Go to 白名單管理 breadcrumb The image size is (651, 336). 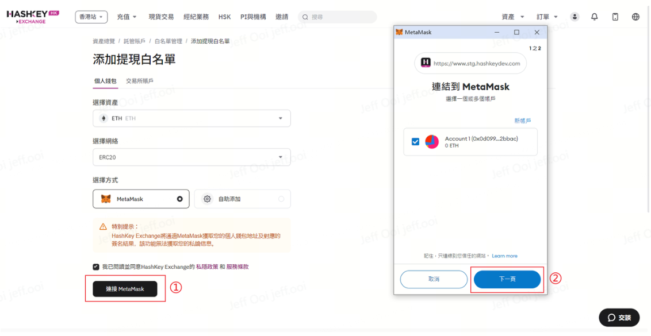pyautogui.click(x=168, y=41)
